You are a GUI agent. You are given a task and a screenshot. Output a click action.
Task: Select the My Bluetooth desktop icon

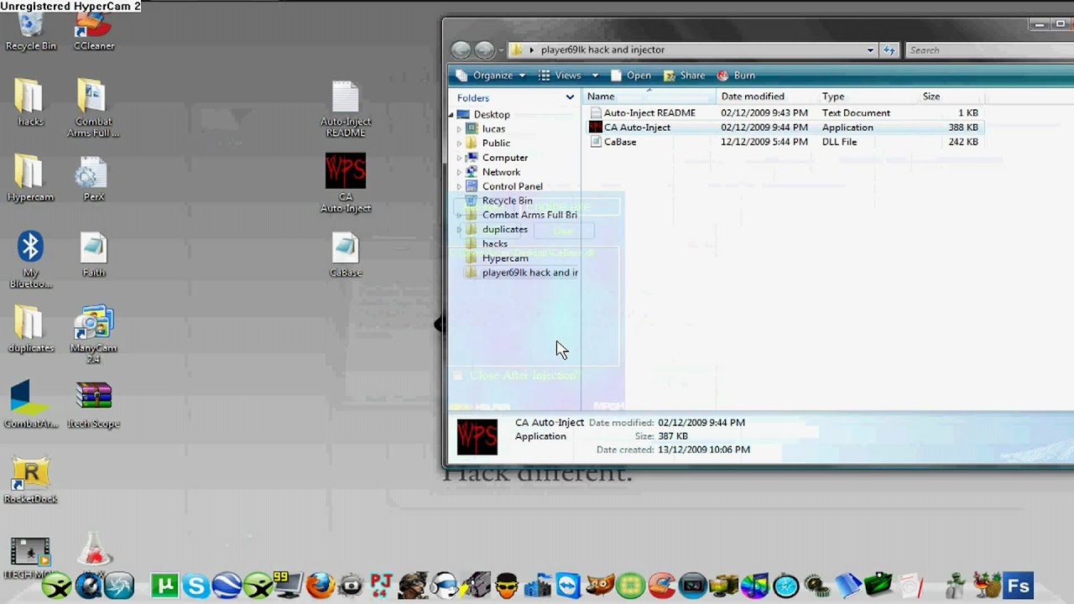(30, 258)
